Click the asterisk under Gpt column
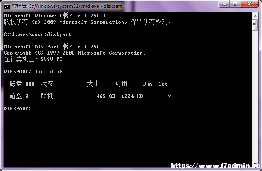The image size is (262, 171). (169, 96)
